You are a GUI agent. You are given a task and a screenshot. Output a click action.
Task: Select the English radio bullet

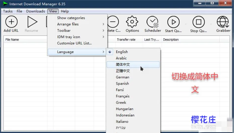(110, 52)
